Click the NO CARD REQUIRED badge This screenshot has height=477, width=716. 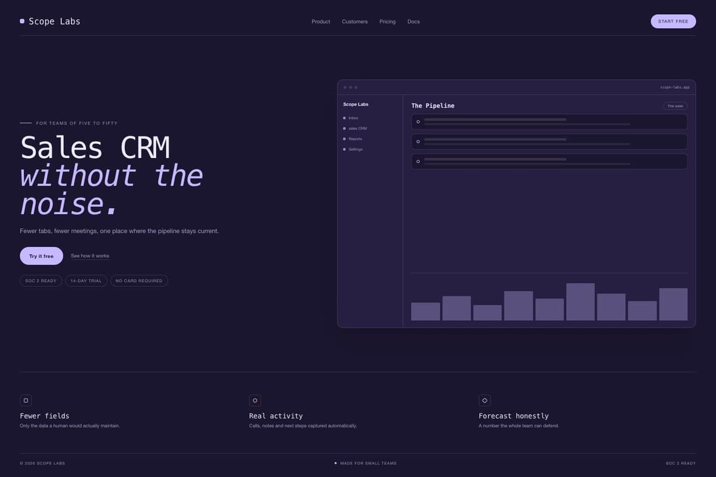coord(139,281)
